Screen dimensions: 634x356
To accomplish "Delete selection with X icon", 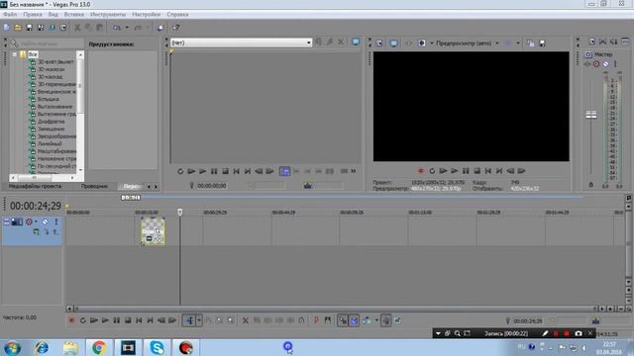I will pyautogui.click(x=245, y=320).
